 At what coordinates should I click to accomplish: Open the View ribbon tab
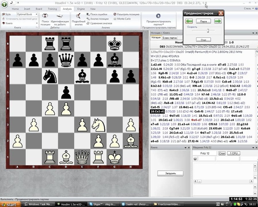(x=93, y=9)
